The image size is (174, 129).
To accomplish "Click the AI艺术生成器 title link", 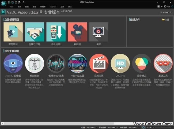I will [77, 76].
